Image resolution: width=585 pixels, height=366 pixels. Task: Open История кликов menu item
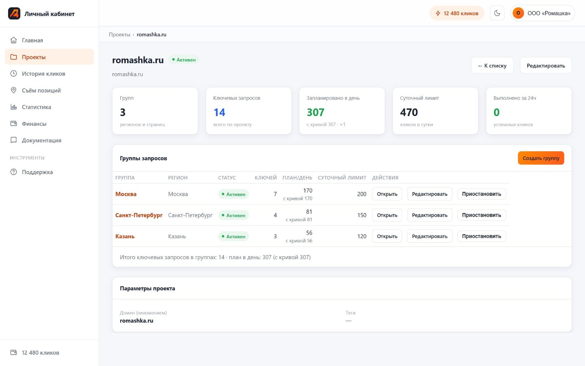point(49,74)
